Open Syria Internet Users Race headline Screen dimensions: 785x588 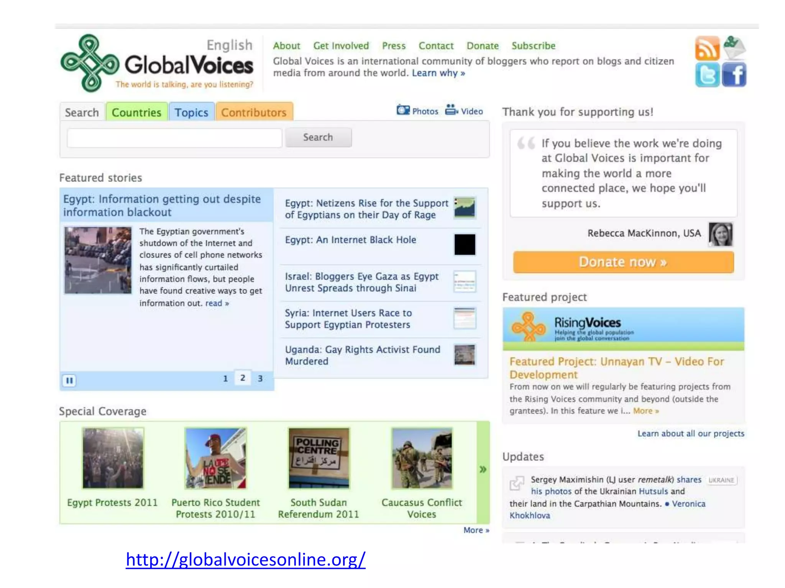coord(348,319)
